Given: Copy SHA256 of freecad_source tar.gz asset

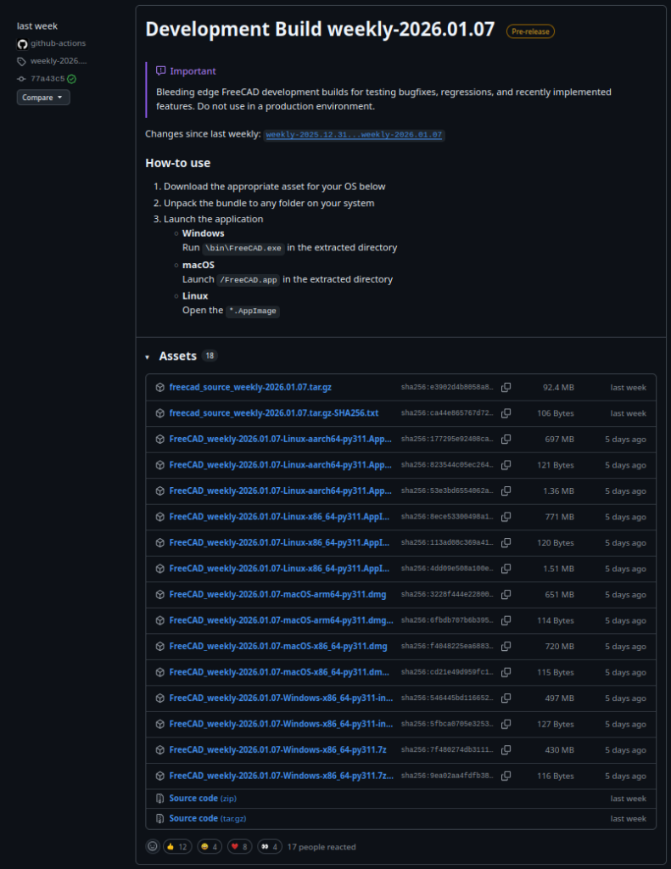Looking at the screenshot, I should (x=506, y=387).
